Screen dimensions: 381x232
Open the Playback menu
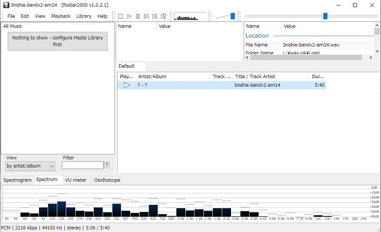click(x=61, y=16)
